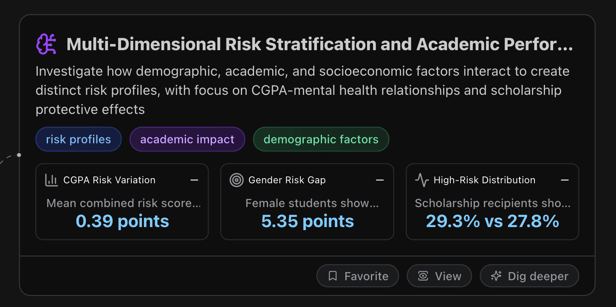616x307 pixels.
Task: Click the Favorite button
Action: (x=357, y=276)
